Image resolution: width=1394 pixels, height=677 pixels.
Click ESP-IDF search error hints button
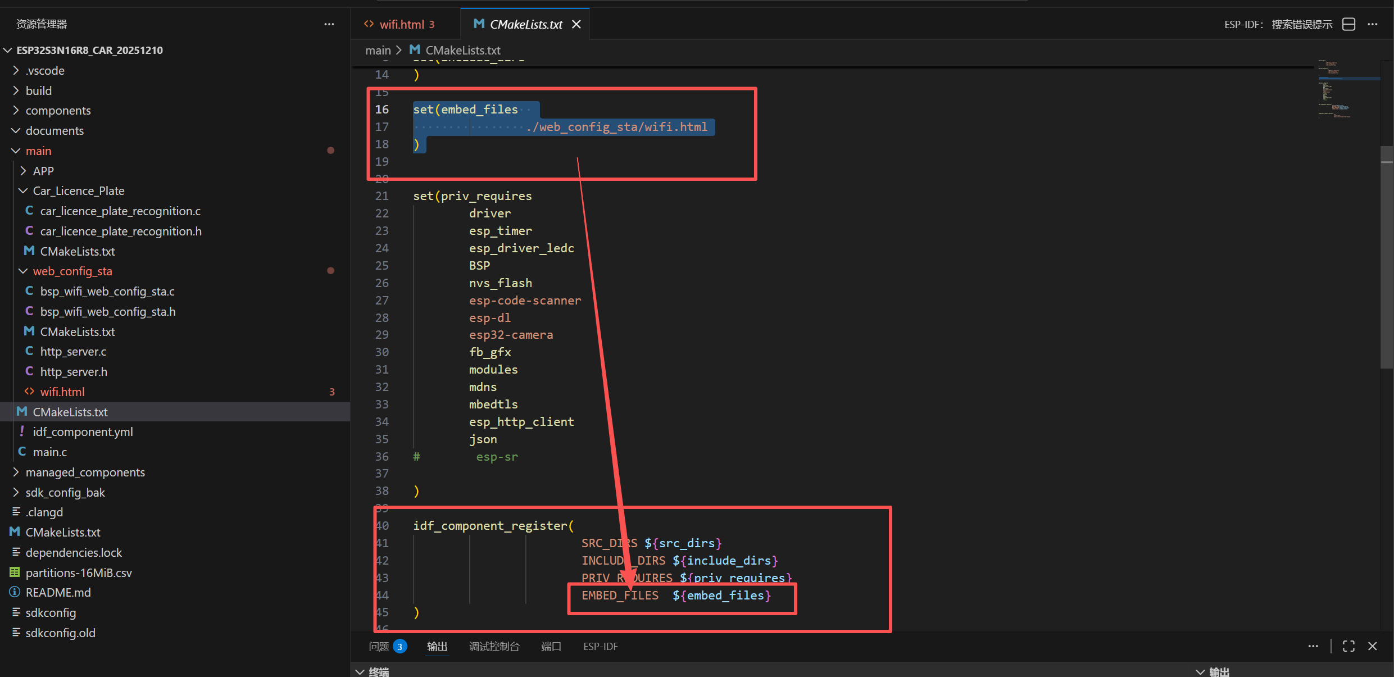click(x=1278, y=24)
